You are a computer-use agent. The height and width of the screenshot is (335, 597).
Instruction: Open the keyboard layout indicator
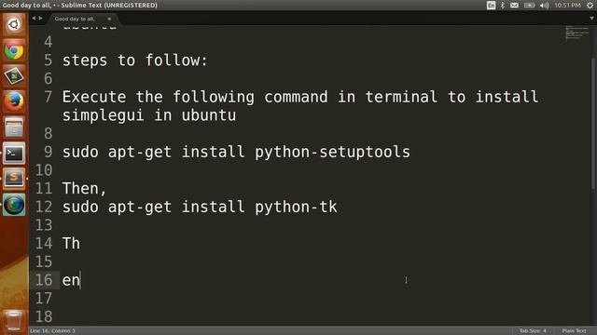tap(491, 6)
